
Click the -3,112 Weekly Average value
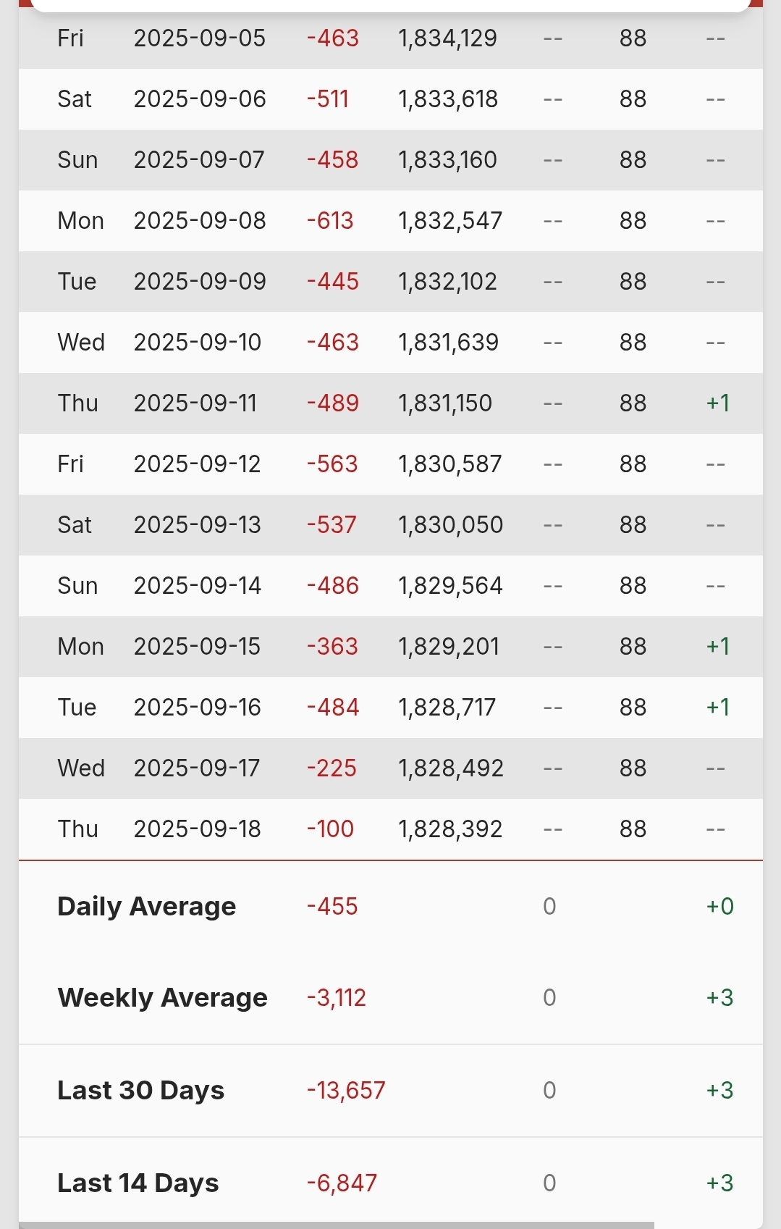337,998
